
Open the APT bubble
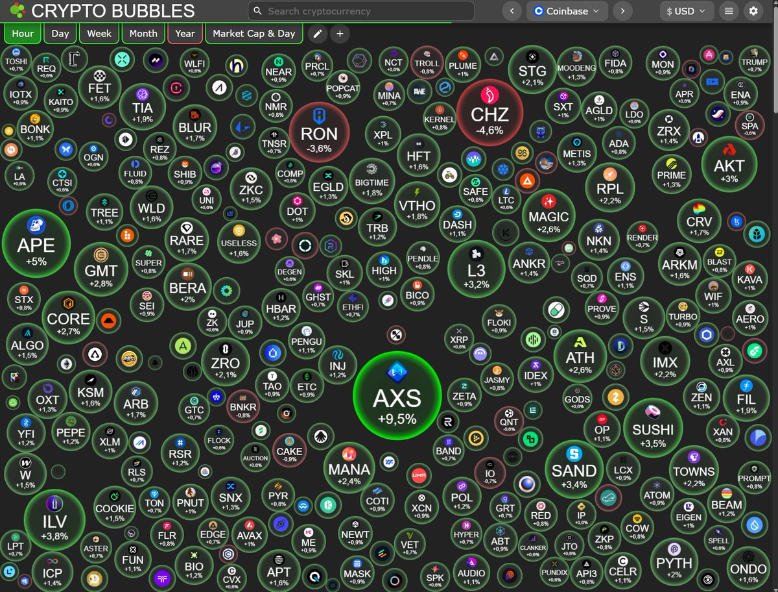click(279, 571)
